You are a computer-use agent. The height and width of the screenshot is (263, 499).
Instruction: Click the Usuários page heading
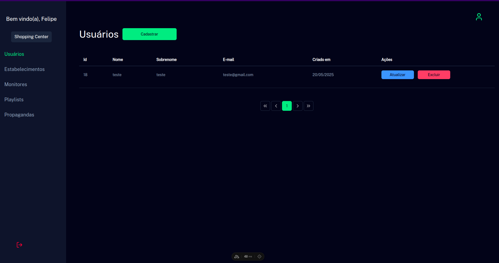pos(99,34)
